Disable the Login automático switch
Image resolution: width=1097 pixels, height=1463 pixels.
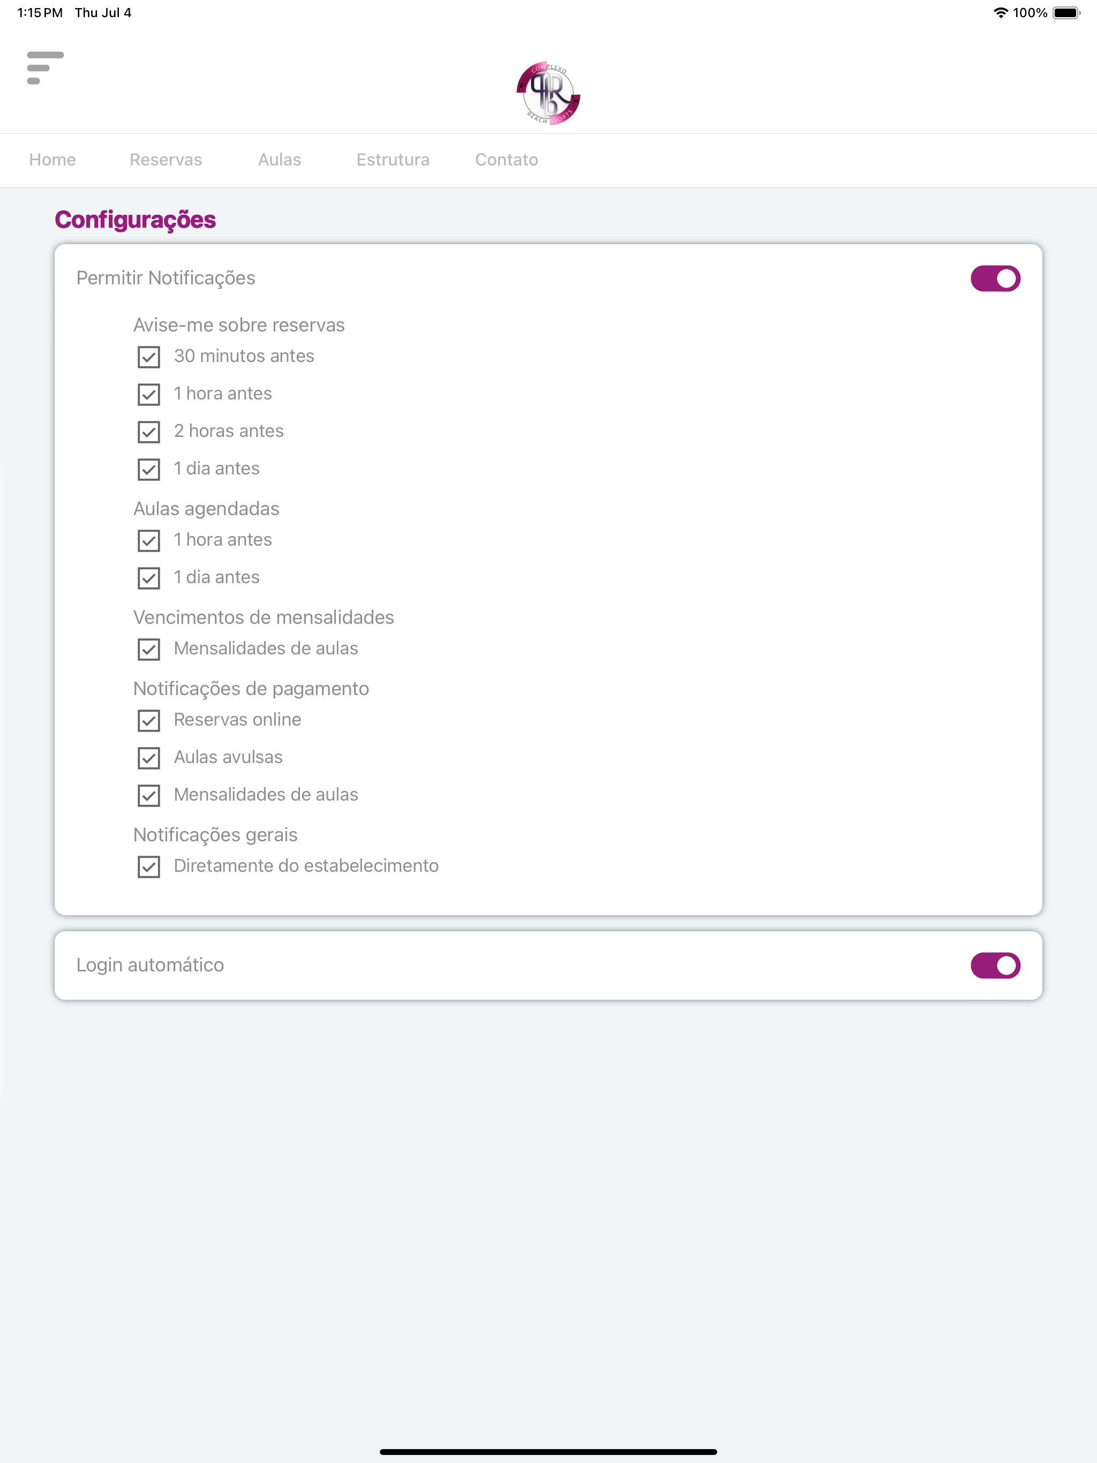(x=995, y=966)
